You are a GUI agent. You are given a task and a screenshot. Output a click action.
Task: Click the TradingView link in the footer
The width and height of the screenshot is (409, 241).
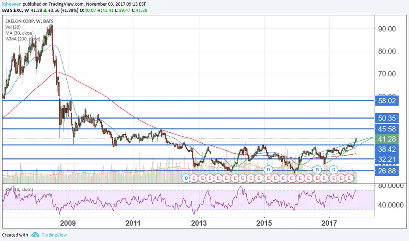(54, 235)
